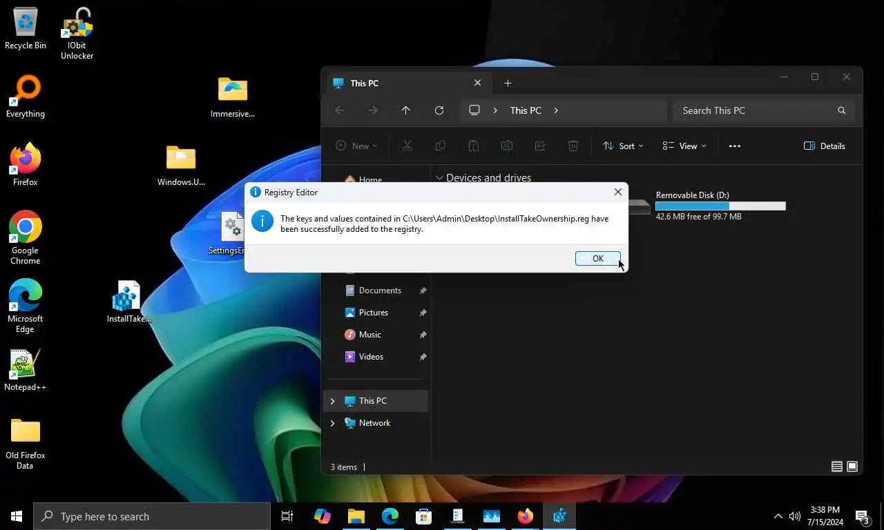Viewport: 884px width, 530px height.
Task: Click the Delete trash icon in File Explorer
Action: [x=573, y=146]
